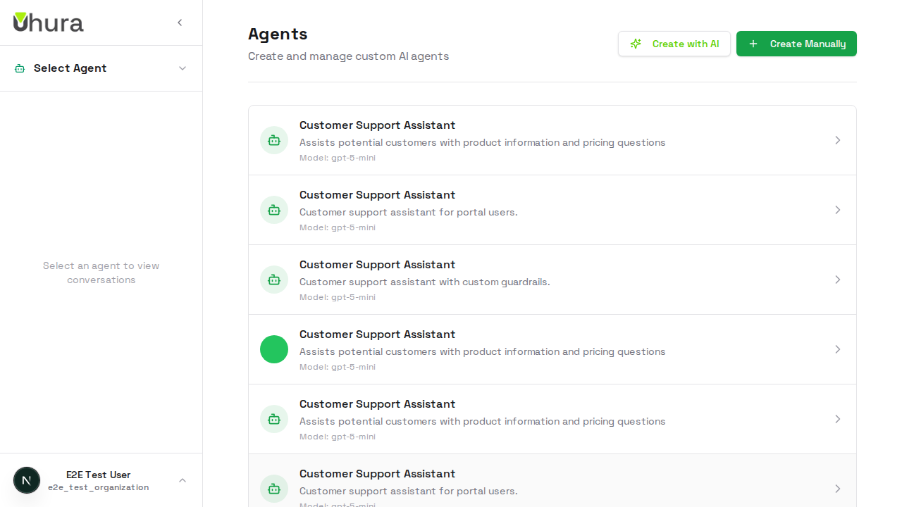The image size is (902, 507).
Task: Click the plus icon inside Create Manually
Action: (x=753, y=44)
